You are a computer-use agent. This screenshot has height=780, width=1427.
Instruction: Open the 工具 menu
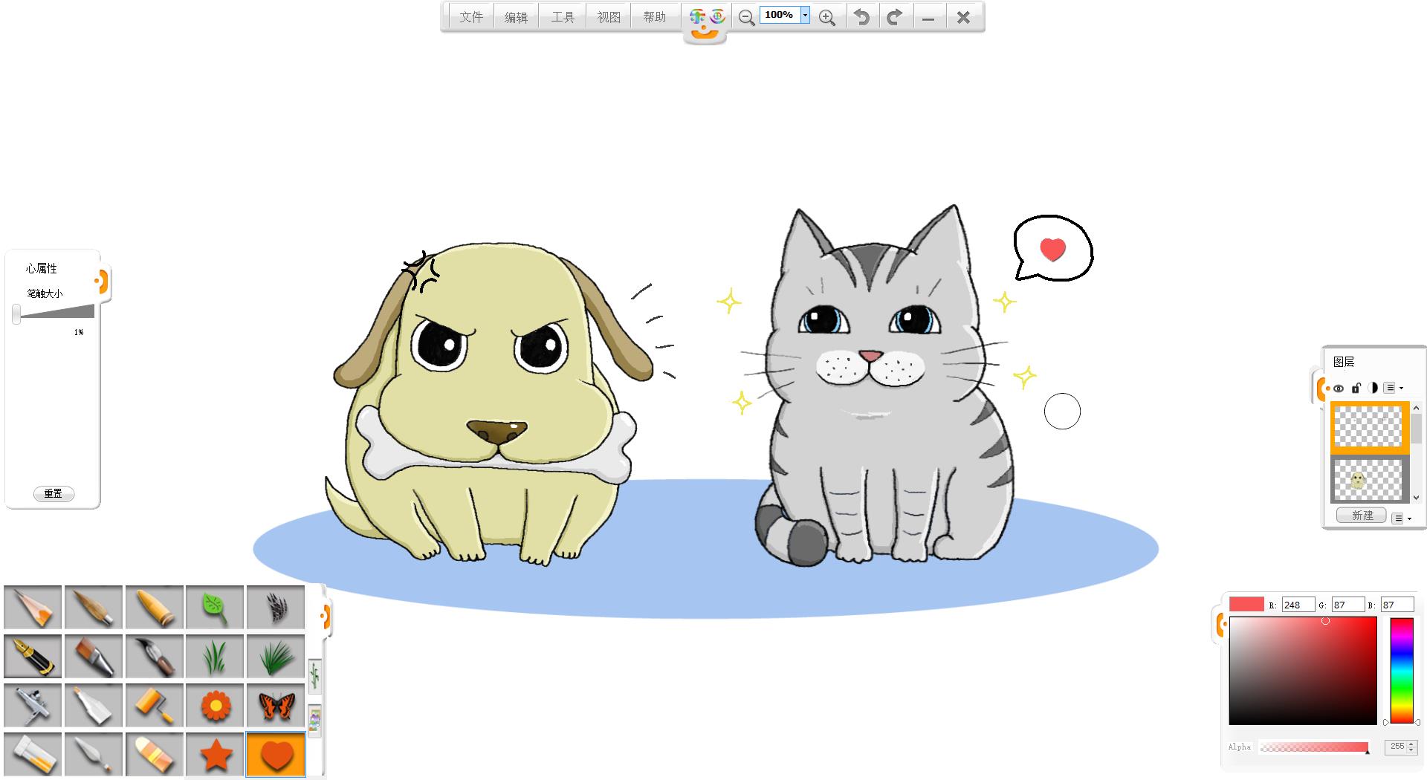coord(563,17)
